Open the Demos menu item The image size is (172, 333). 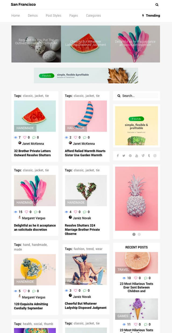click(x=33, y=16)
